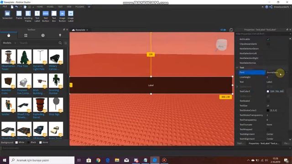The image size is (292, 164).
Task: Select Black background in Toolbox
Action: pos(28,143)
